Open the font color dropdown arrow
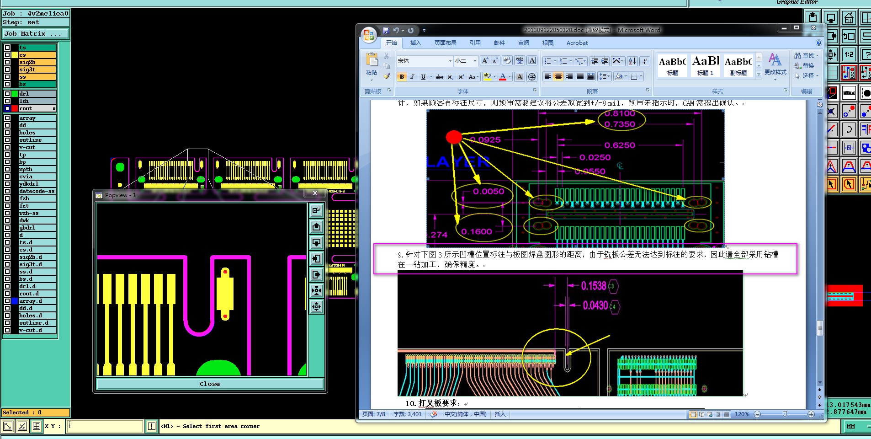This screenshot has width=871, height=439. 510,77
